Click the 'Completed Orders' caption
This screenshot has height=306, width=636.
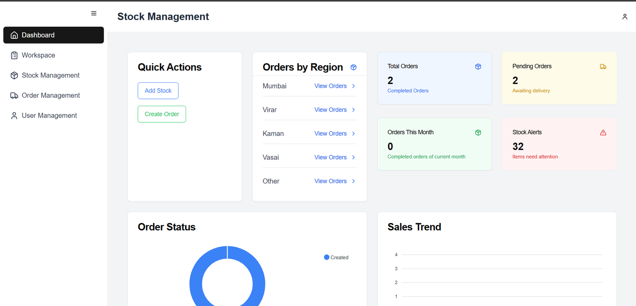pyautogui.click(x=408, y=91)
